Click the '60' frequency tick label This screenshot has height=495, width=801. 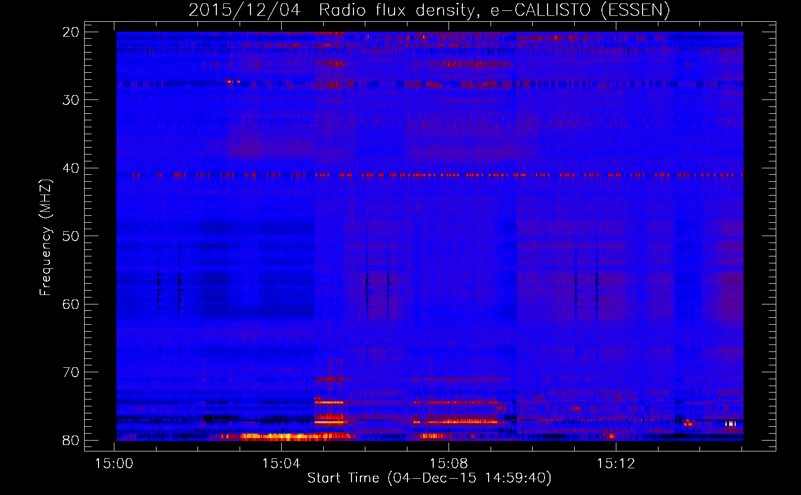[x=71, y=304]
